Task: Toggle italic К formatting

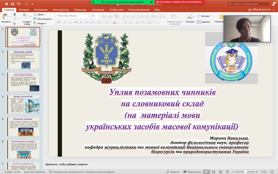Action: coord(63,22)
